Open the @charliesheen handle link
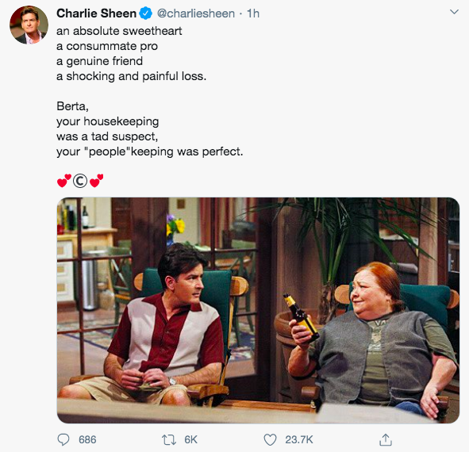Image resolution: width=469 pixels, height=452 pixels. [x=196, y=13]
